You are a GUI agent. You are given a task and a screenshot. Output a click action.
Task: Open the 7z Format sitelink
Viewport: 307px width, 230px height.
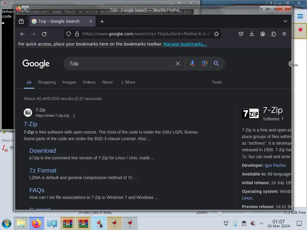[43, 170]
